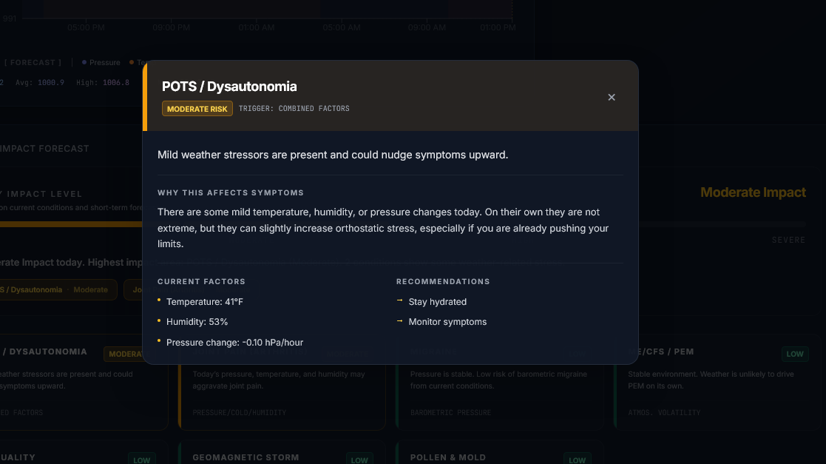Image resolution: width=826 pixels, height=464 pixels.
Task: Click the POTS / Dysautonomia dialog title
Action: point(229,87)
